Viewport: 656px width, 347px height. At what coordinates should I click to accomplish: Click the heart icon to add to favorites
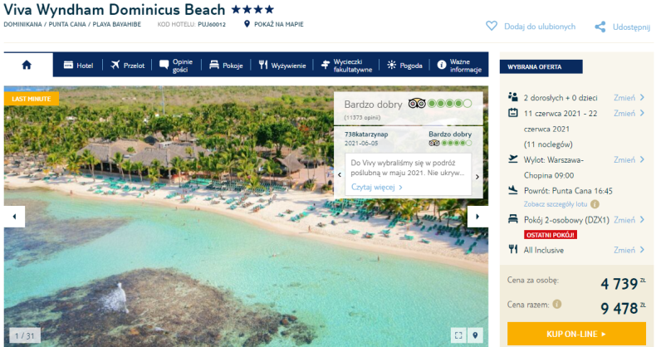coord(491,26)
